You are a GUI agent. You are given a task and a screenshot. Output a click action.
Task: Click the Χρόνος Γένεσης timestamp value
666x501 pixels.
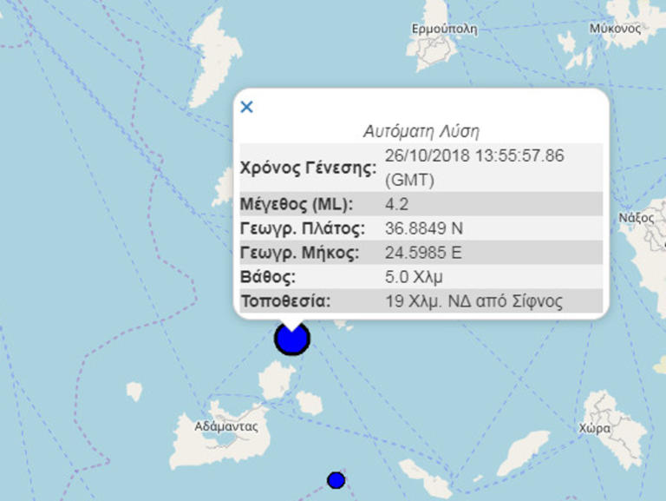(x=474, y=168)
